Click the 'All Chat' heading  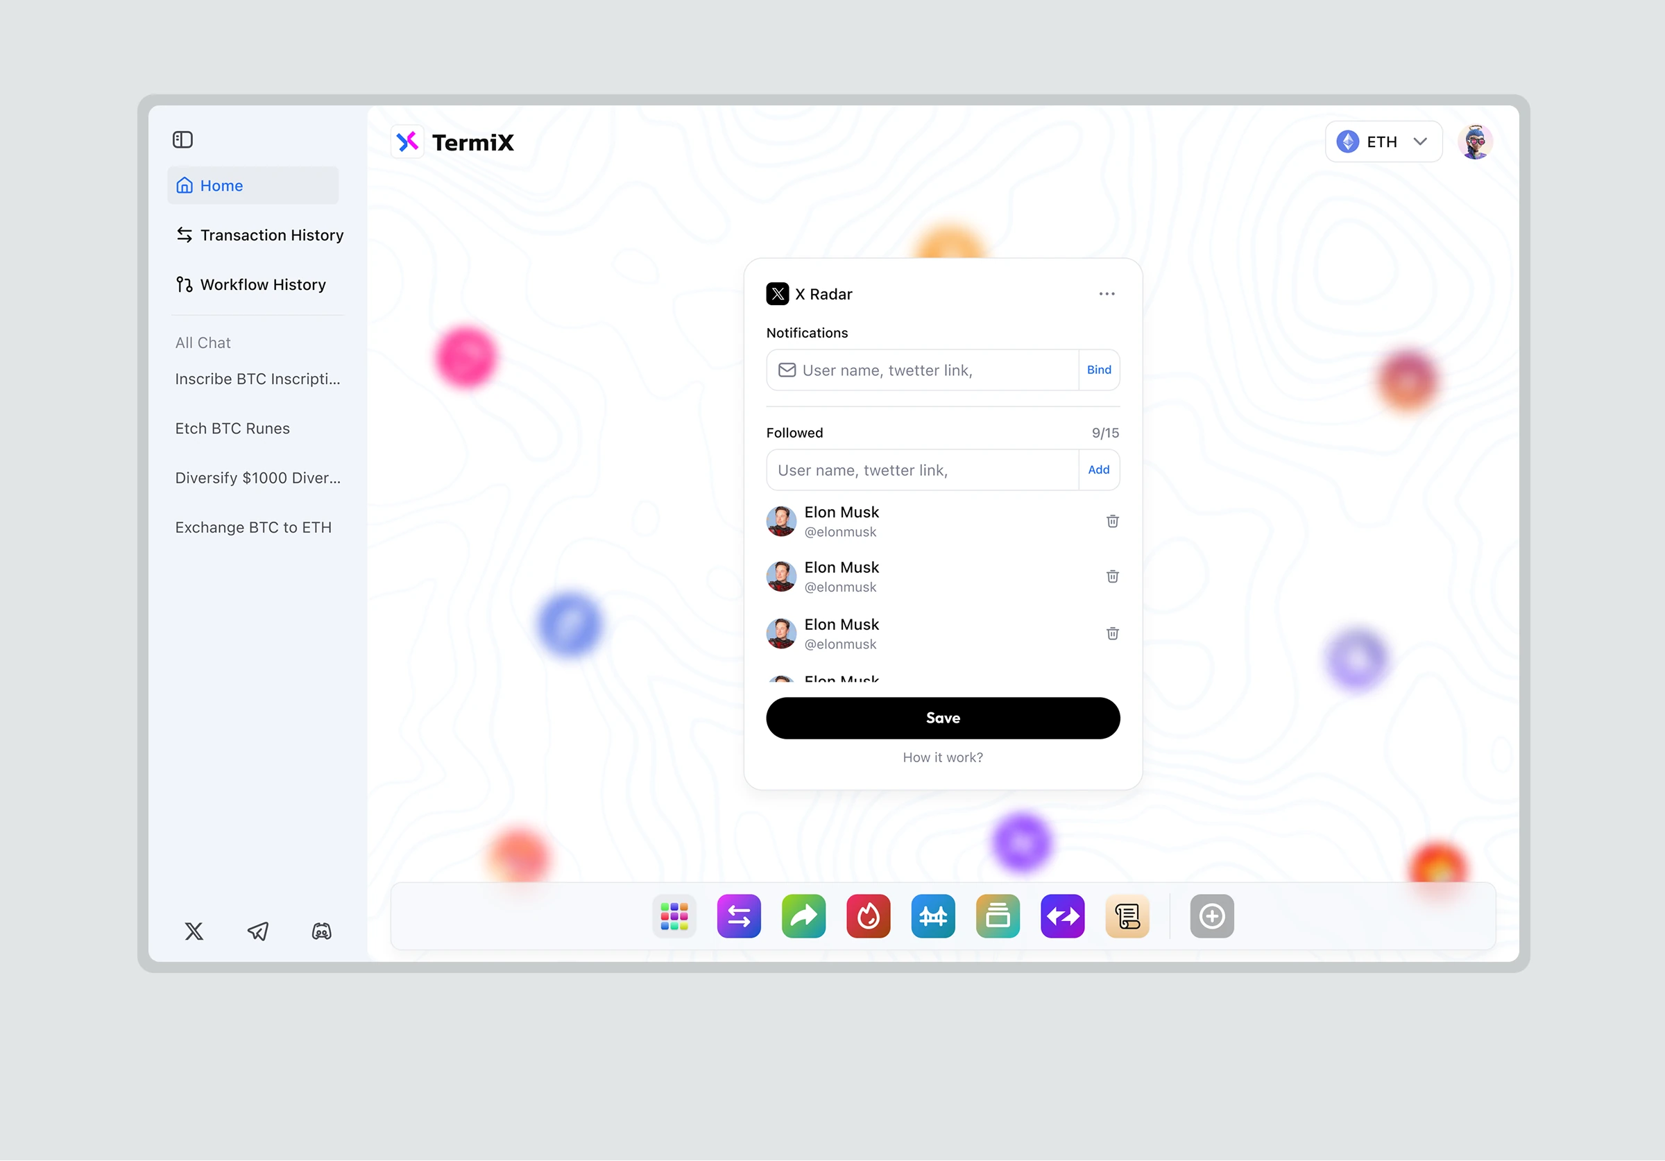pyautogui.click(x=203, y=343)
